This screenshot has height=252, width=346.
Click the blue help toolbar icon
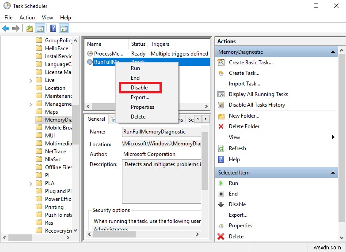[x=53, y=28]
